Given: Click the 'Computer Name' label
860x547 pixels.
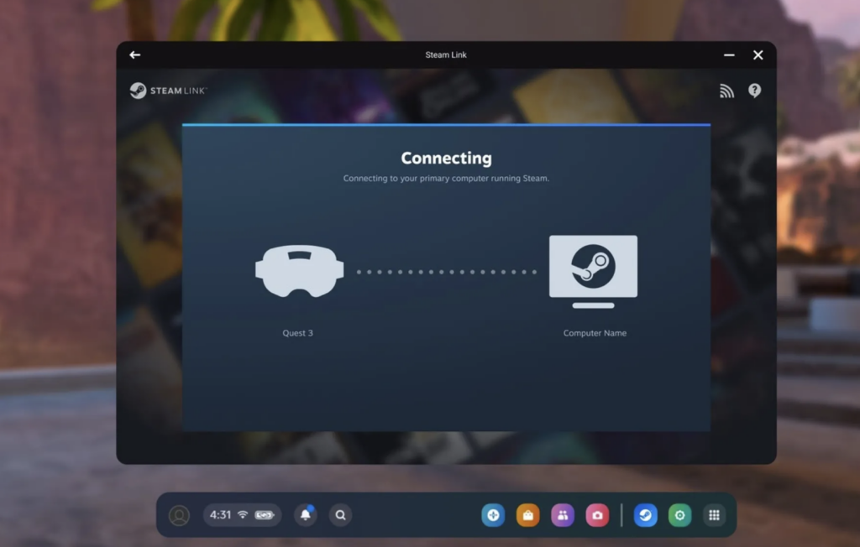Looking at the screenshot, I should [595, 333].
